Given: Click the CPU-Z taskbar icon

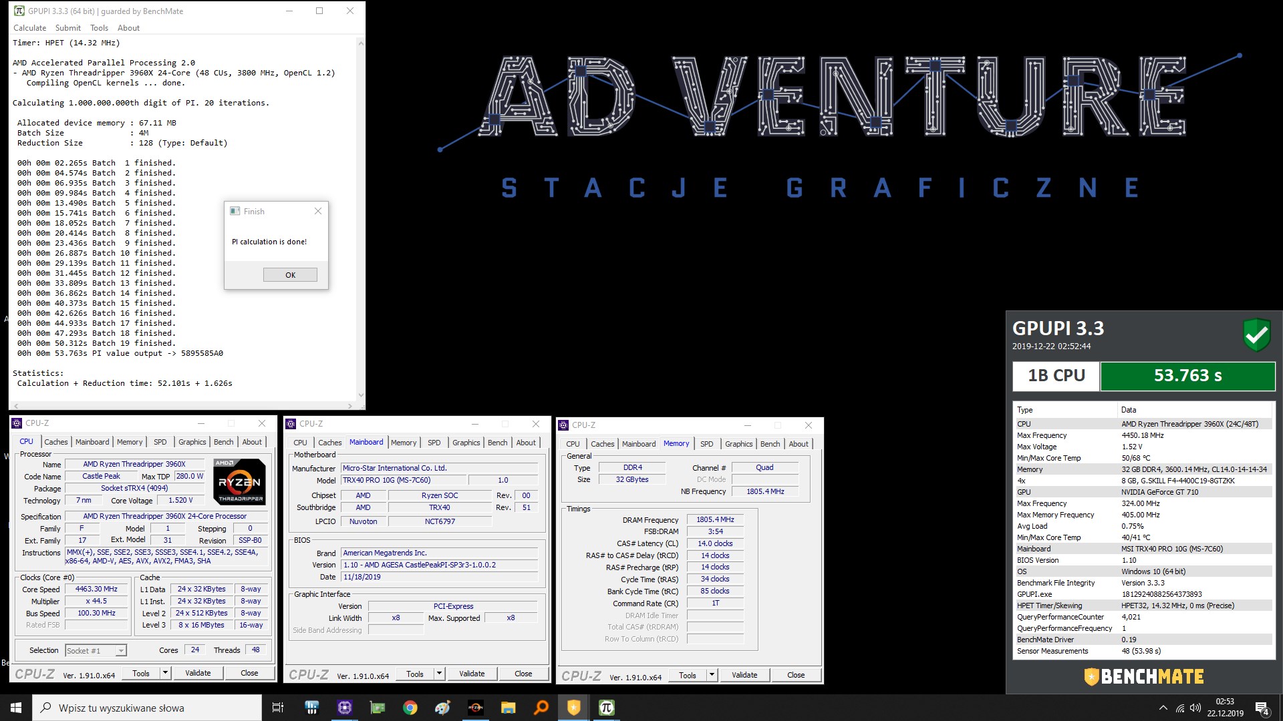Looking at the screenshot, I should [345, 708].
